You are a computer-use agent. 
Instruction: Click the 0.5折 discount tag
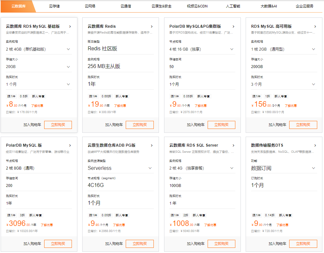[24, 96]
